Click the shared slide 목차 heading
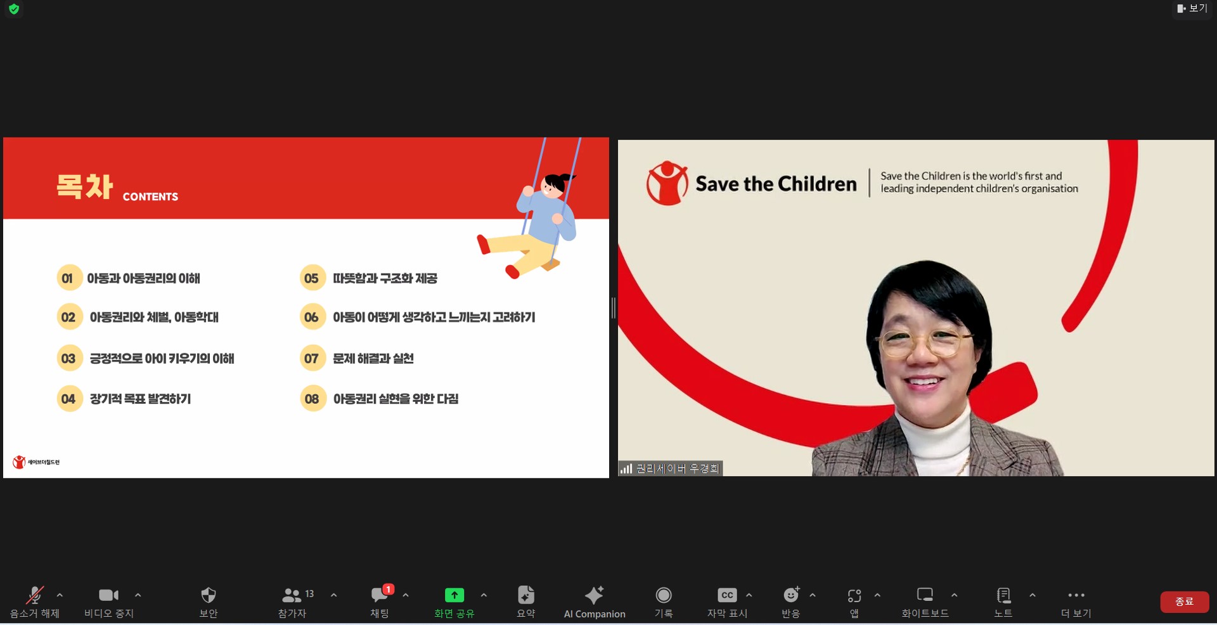The width and height of the screenshot is (1217, 625). (x=85, y=186)
